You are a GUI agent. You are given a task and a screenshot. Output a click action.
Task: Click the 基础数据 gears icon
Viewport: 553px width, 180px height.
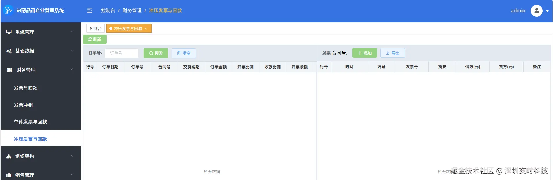tap(9, 51)
